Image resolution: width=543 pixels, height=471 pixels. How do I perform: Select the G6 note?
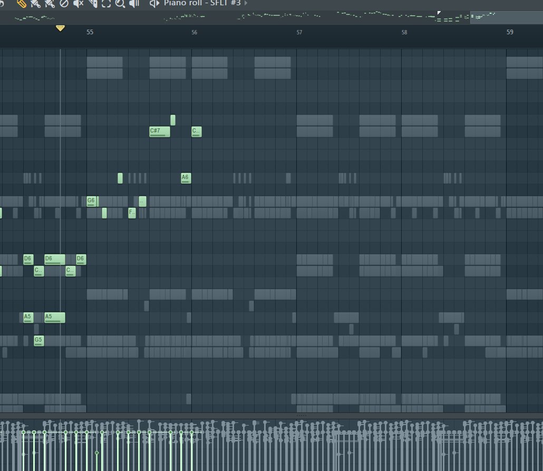click(x=91, y=201)
